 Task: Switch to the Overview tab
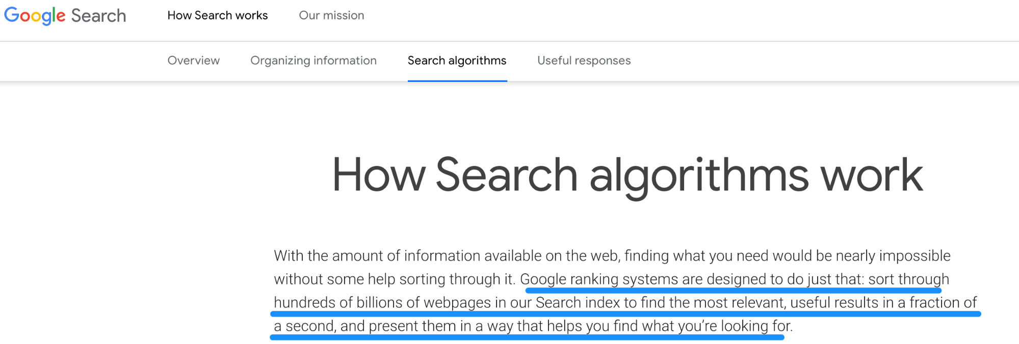point(194,61)
